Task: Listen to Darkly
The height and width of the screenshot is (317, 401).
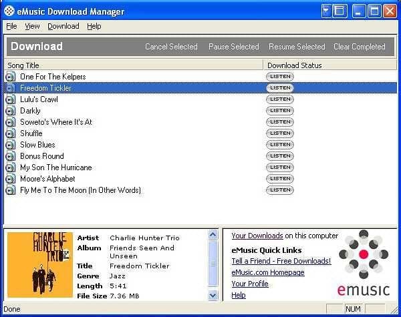Action: pyautogui.click(x=280, y=111)
